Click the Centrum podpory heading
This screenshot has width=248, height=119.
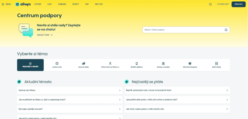click(x=39, y=16)
